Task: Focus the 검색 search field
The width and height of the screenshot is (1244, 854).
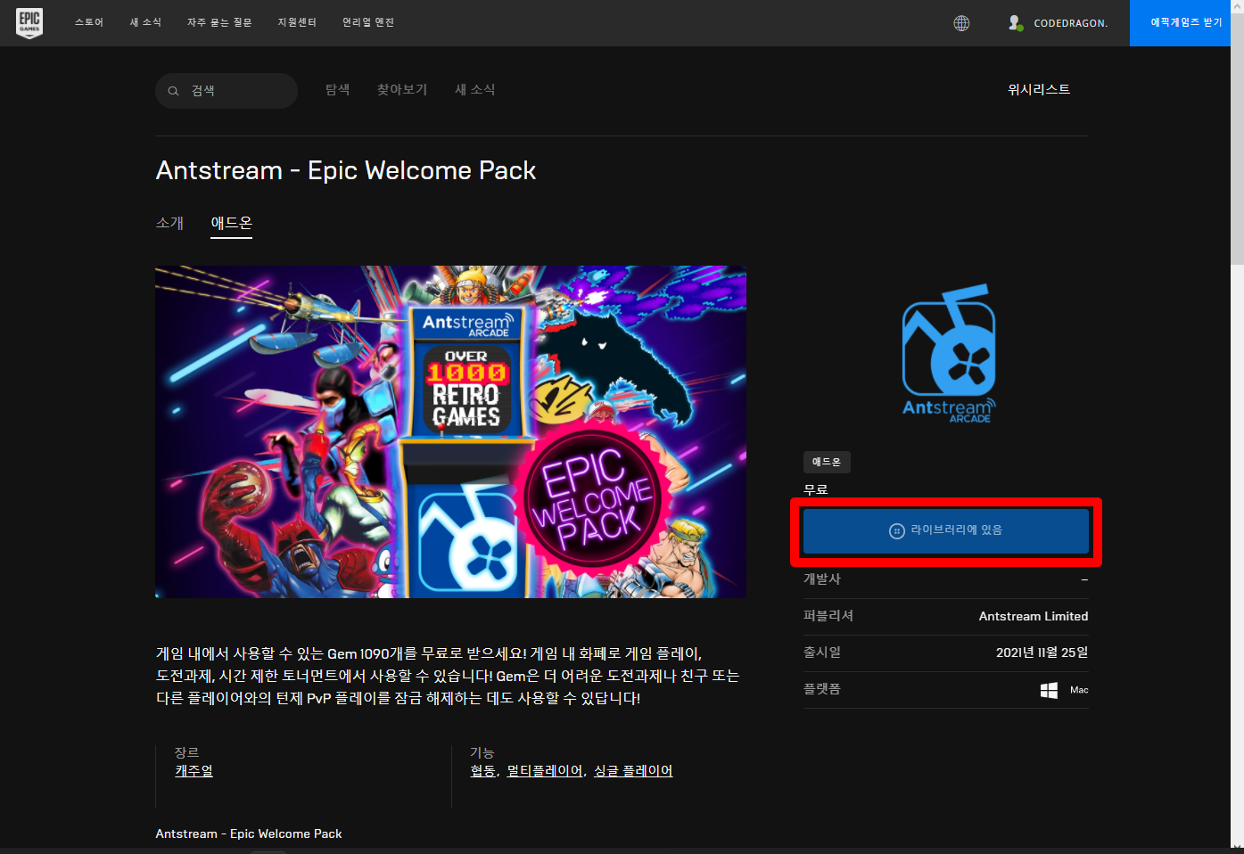Action: coord(227,91)
